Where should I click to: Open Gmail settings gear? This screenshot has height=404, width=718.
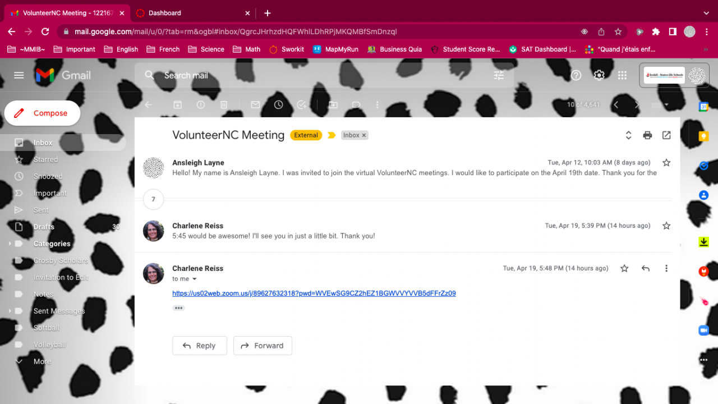tap(599, 75)
